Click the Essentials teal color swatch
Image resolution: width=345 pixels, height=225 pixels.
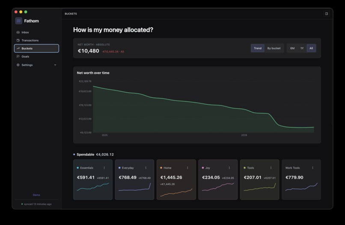tap(77, 168)
